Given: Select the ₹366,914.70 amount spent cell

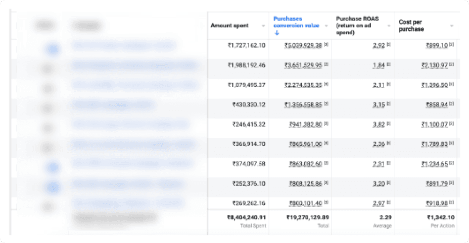Looking at the screenshot, I should pyautogui.click(x=249, y=144).
